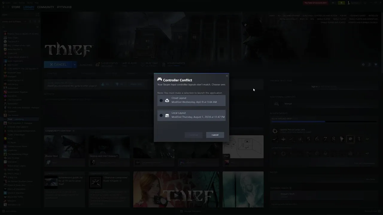
Task: Click the back navigation arrow
Action: (3, 7)
